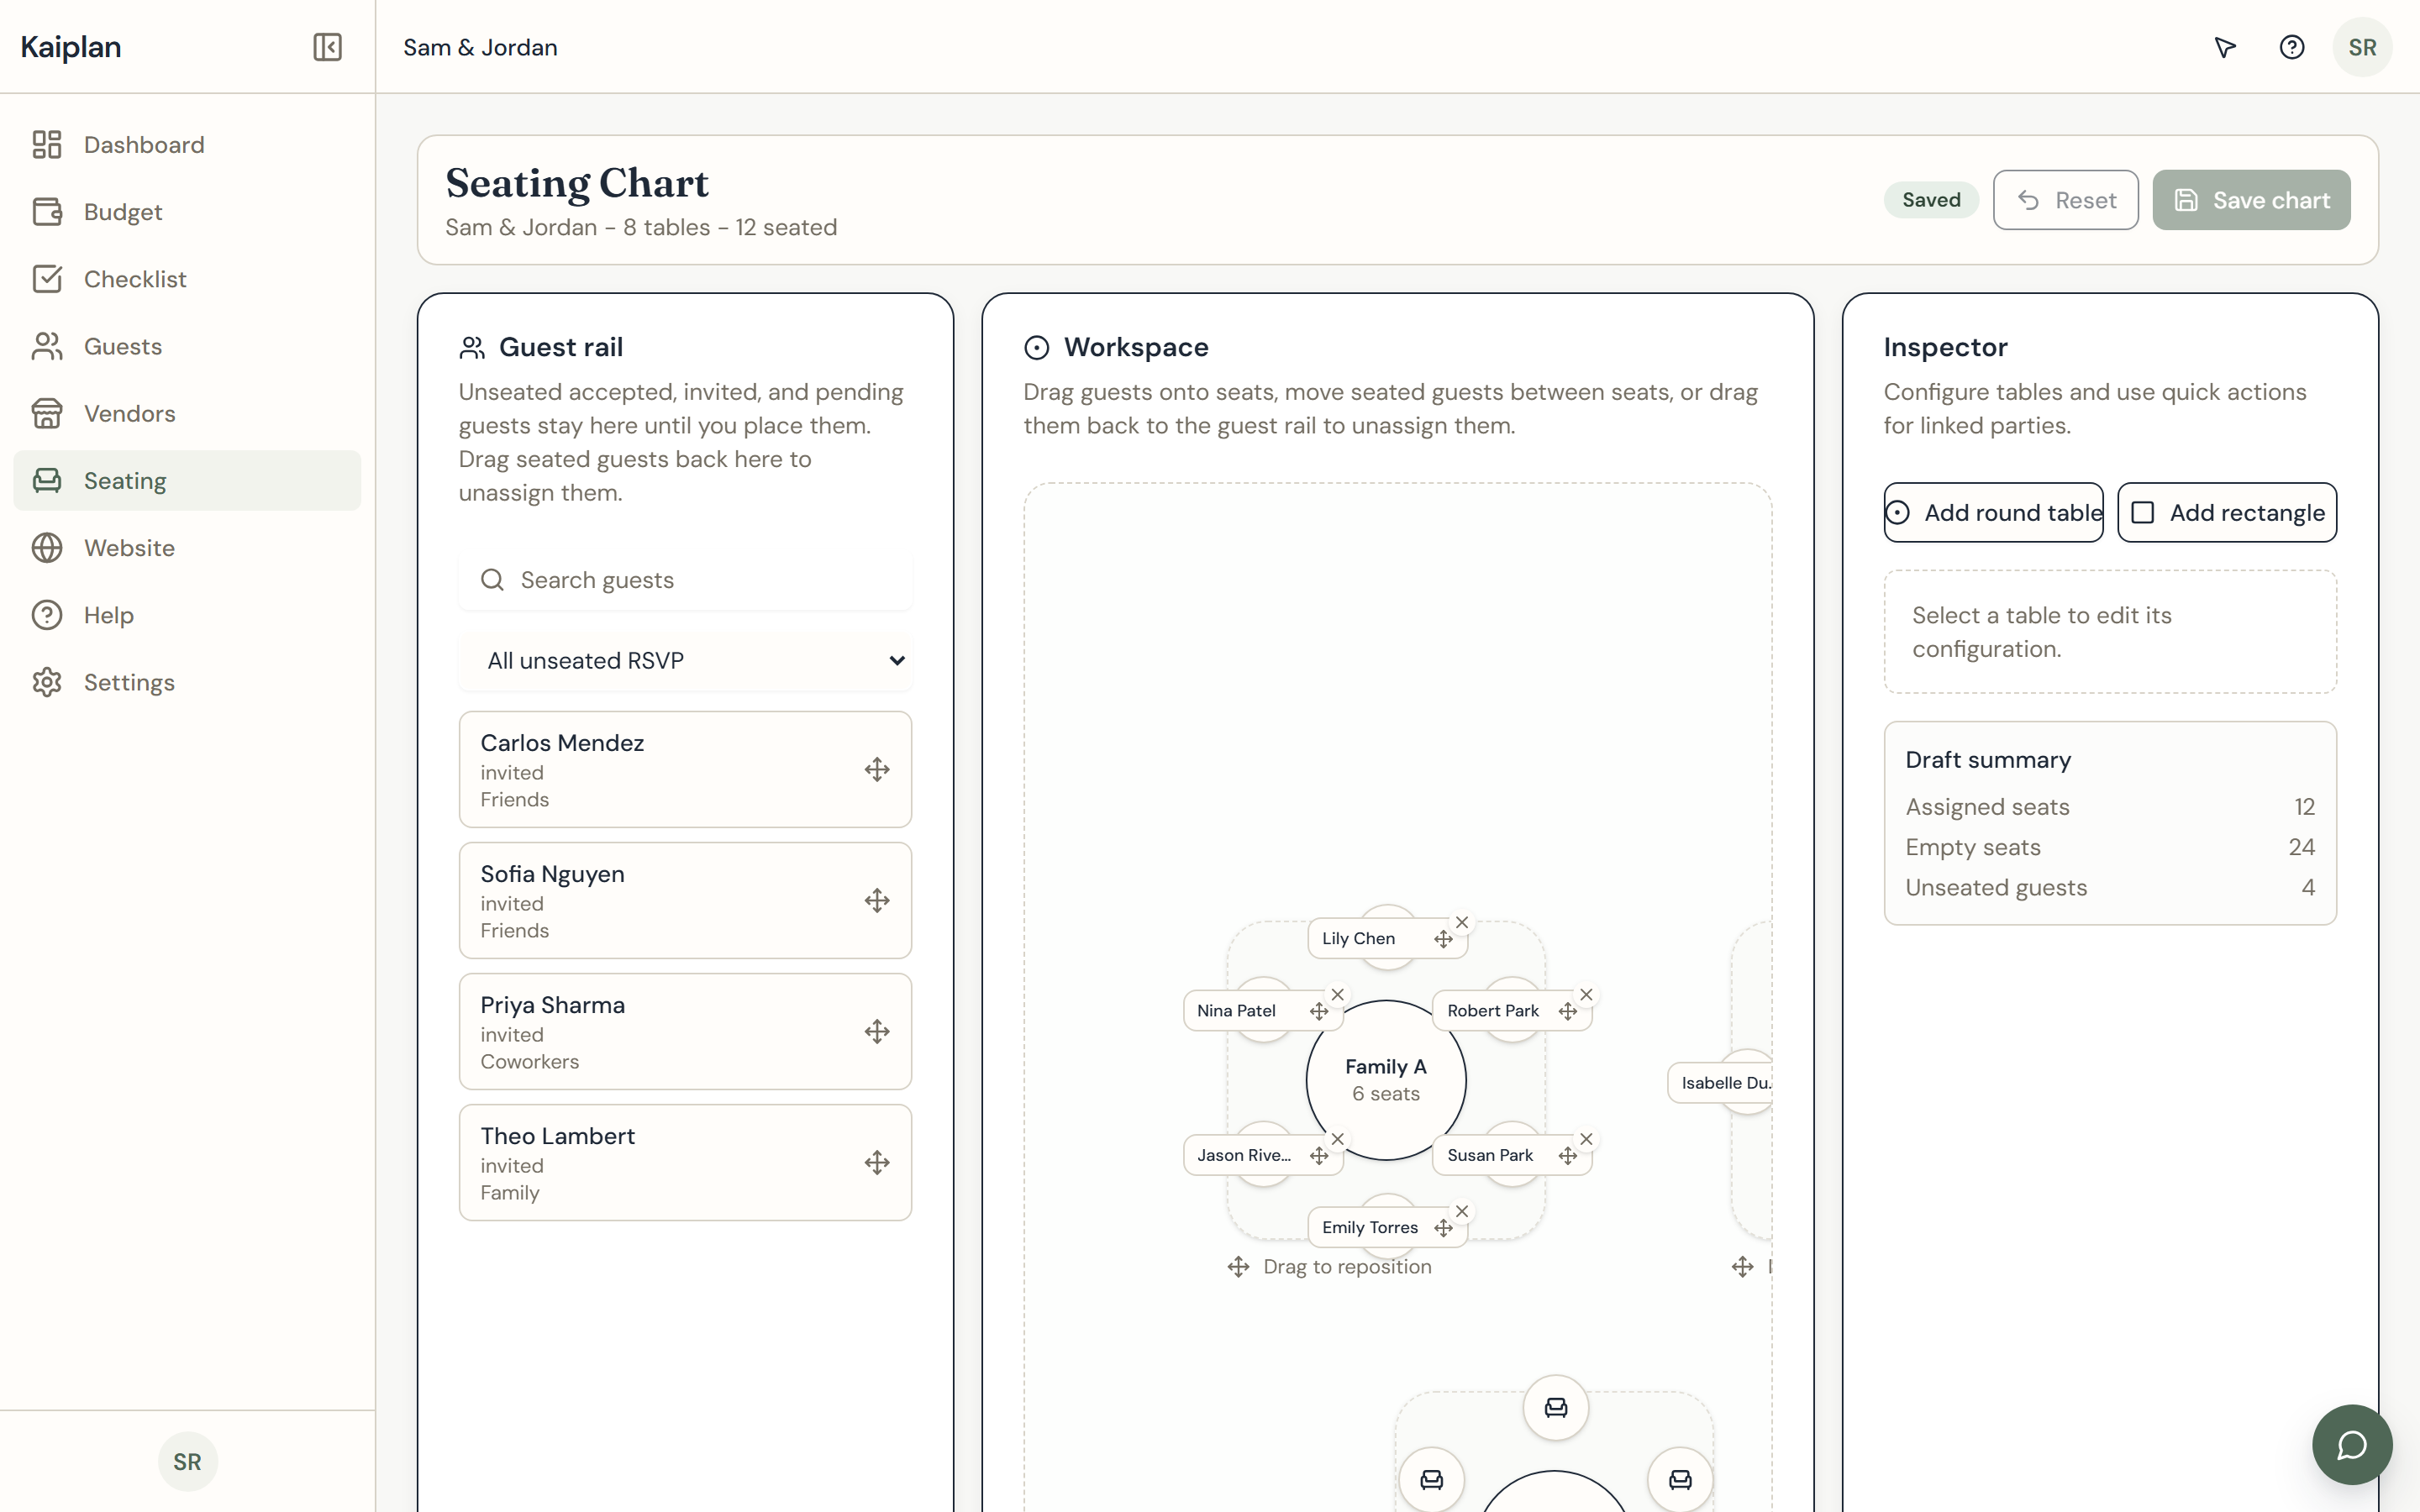Add a round table
2420x1512 pixels.
pos(1993,513)
